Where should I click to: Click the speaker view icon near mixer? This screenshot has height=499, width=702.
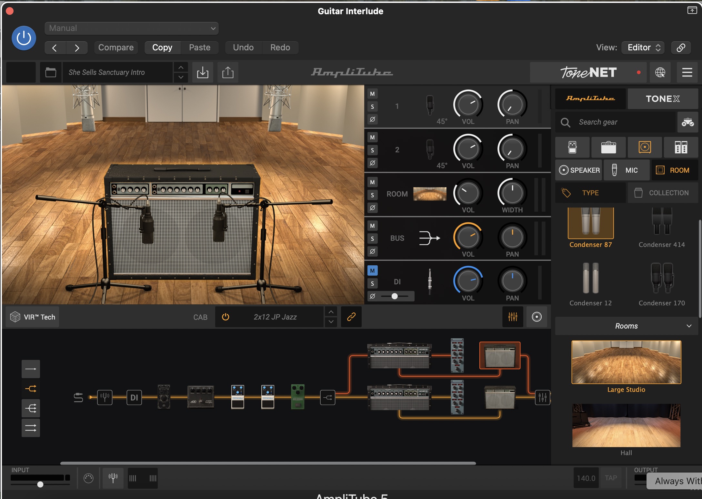click(x=537, y=317)
